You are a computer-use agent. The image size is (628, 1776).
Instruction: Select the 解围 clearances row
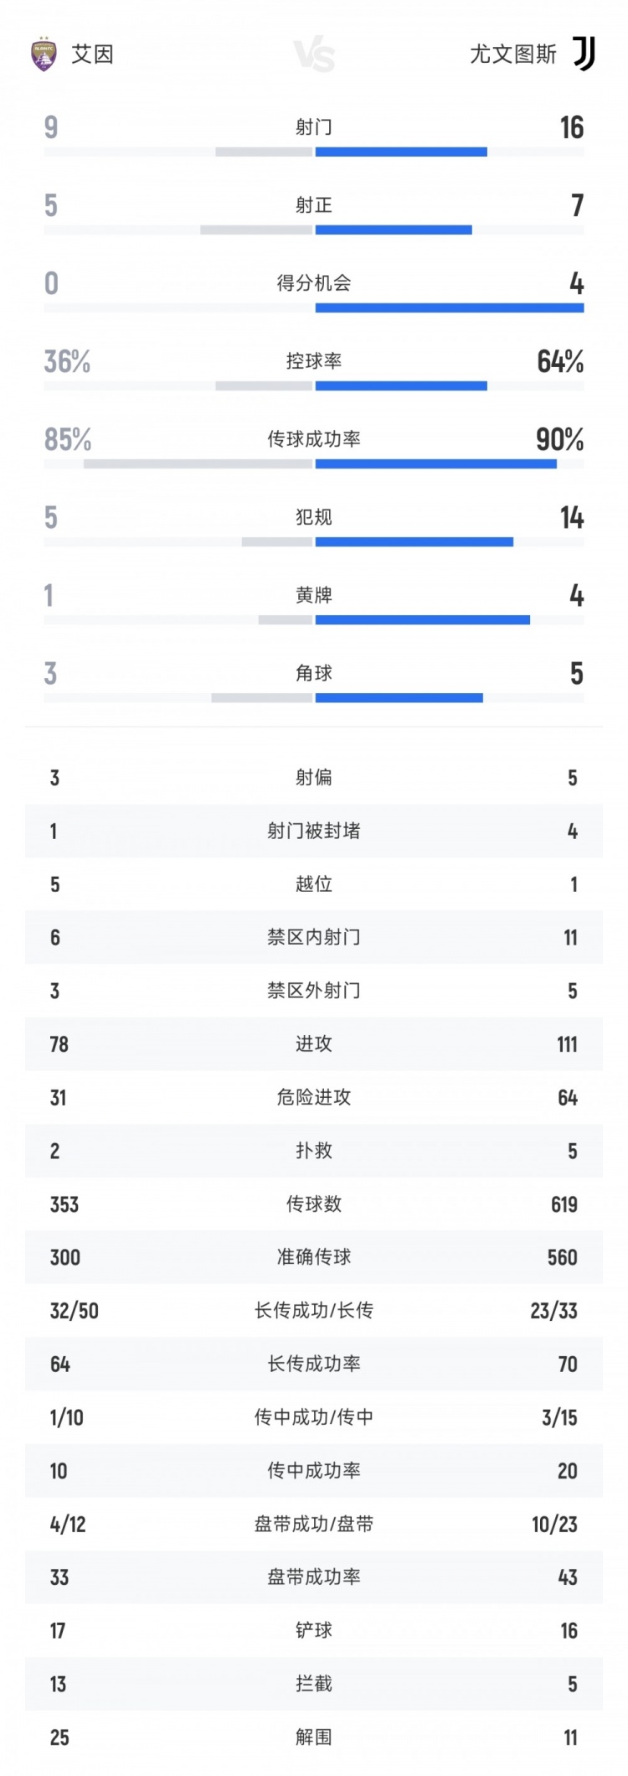coord(314,1737)
